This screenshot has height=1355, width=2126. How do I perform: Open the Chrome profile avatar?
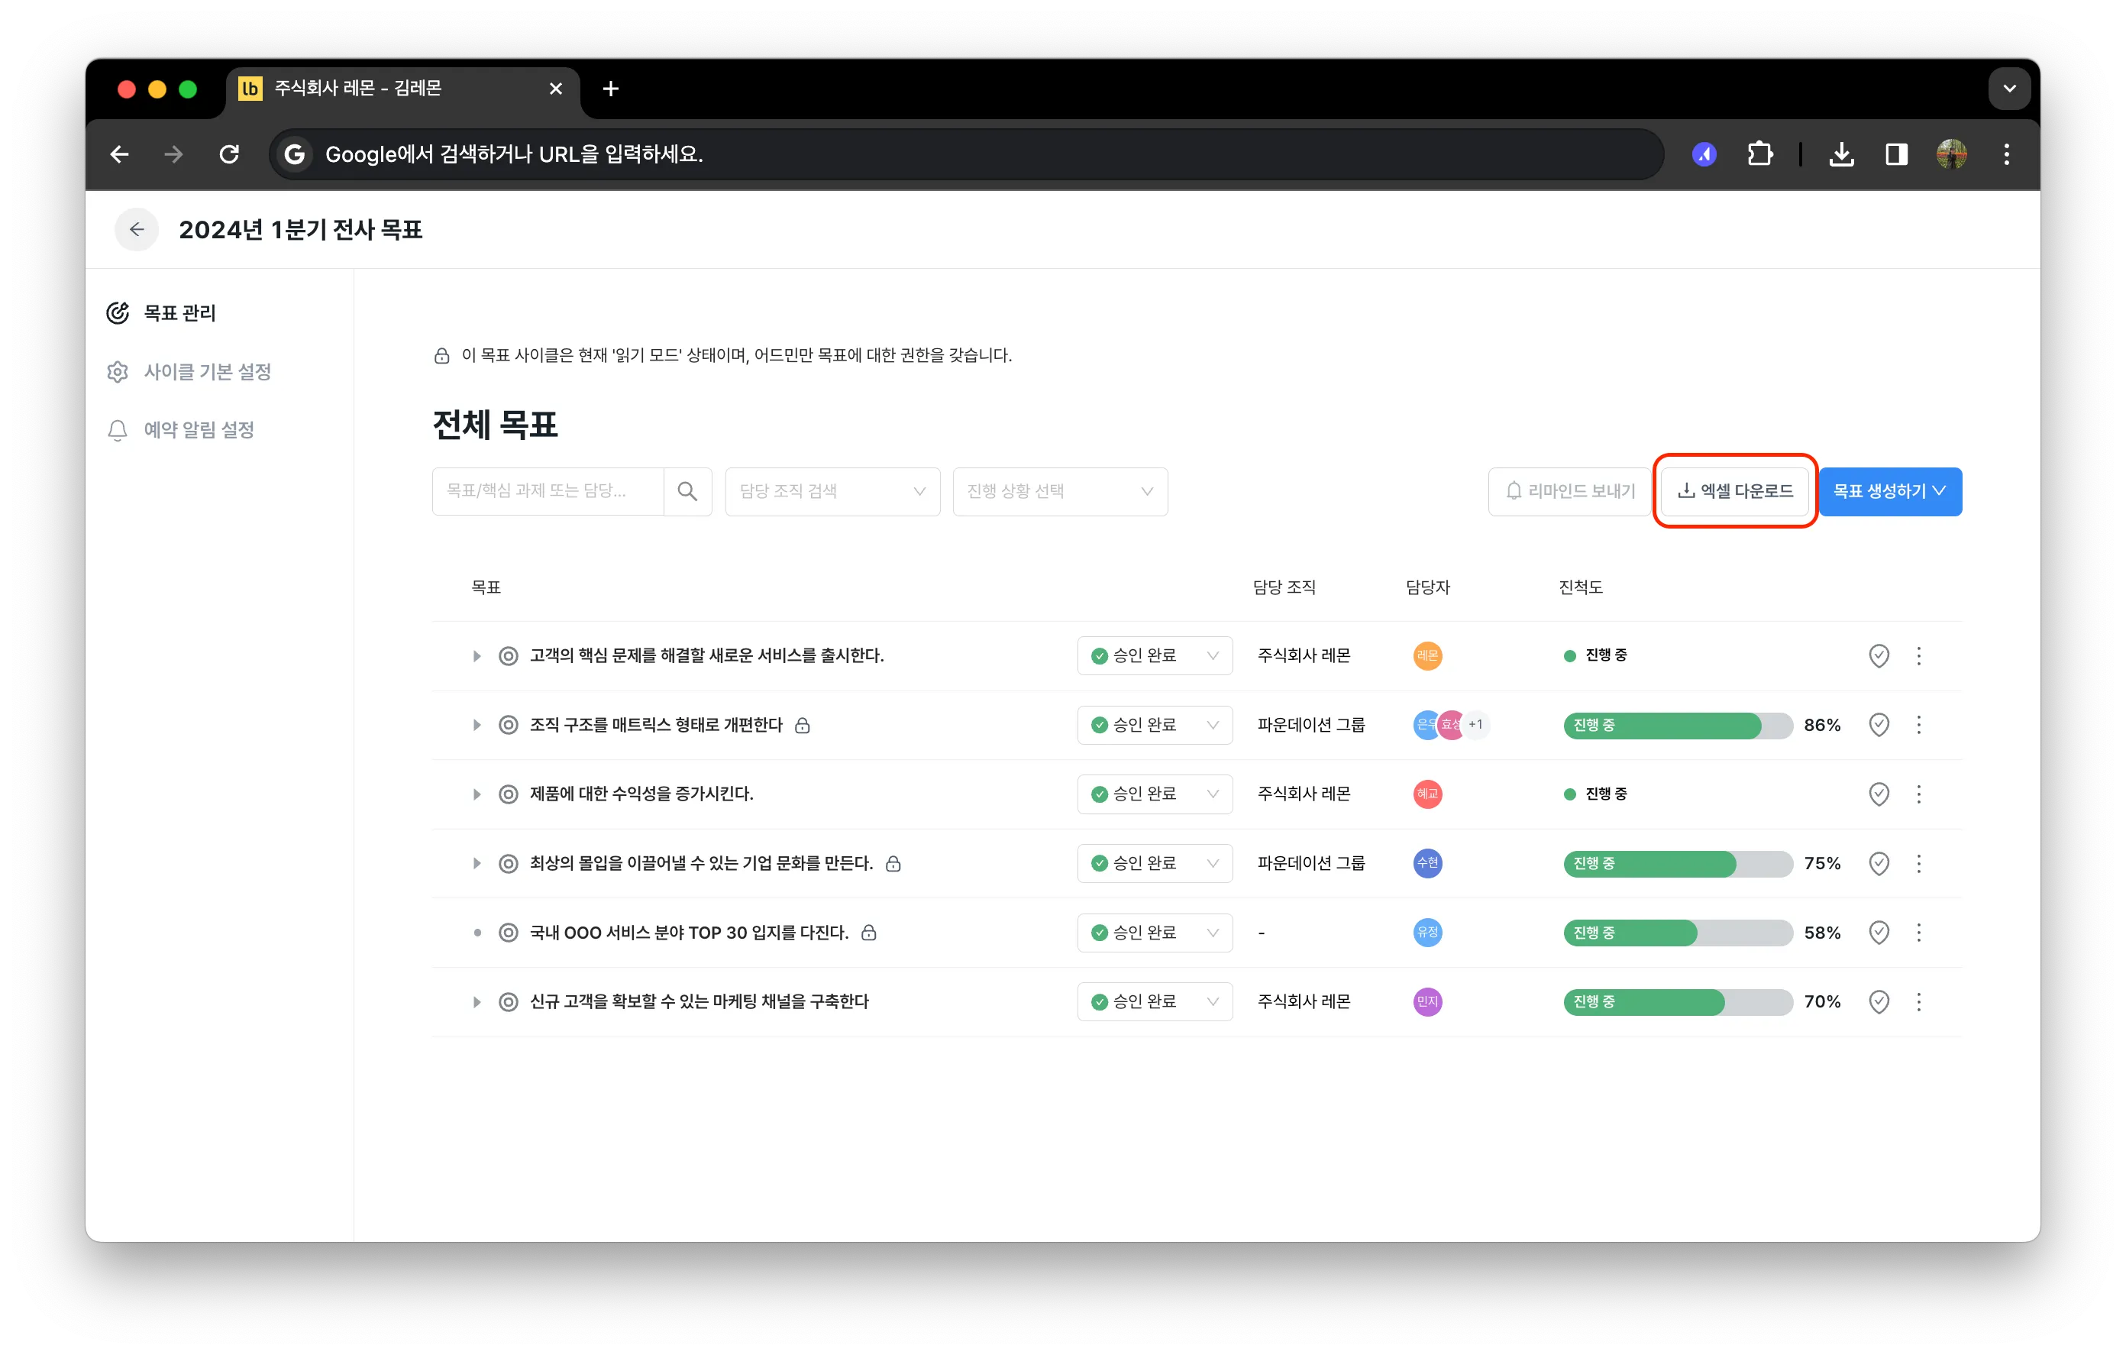pyautogui.click(x=1951, y=154)
